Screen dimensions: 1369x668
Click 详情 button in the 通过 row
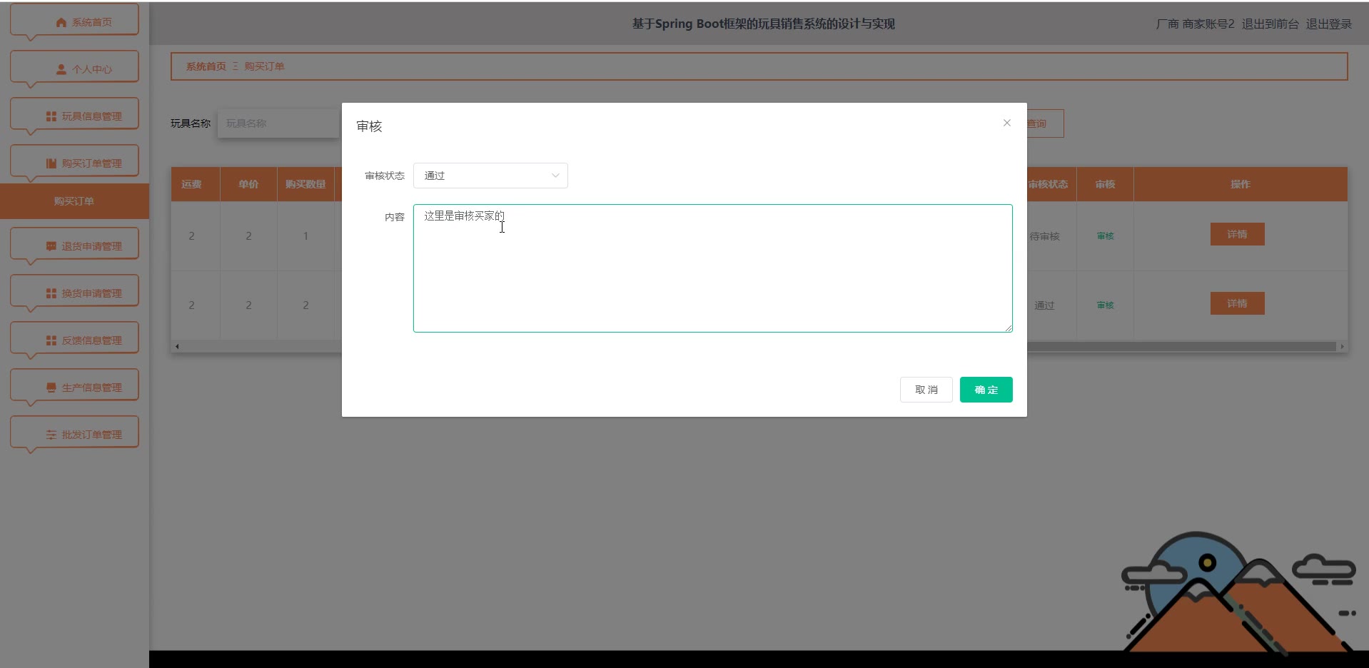click(x=1237, y=303)
